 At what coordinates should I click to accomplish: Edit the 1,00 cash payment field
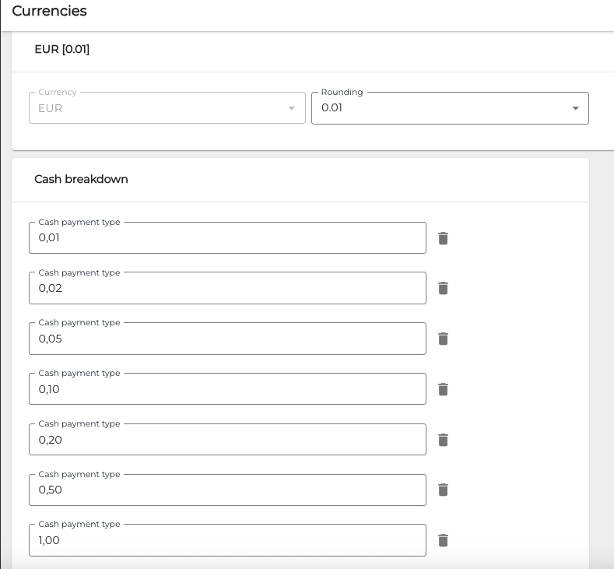click(x=227, y=540)
